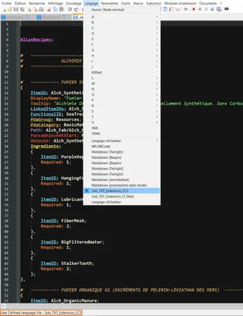Click the 'Ingredients:' keyword on line 24
The width and height of the screenshot is (243, 316).
coord(45,146)
